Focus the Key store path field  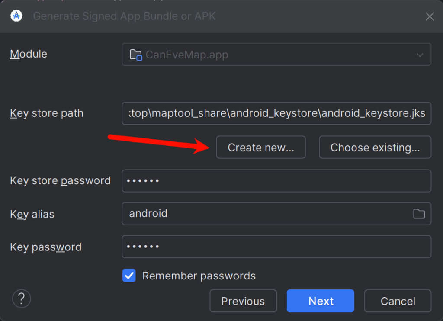click(x=276, y=113)
